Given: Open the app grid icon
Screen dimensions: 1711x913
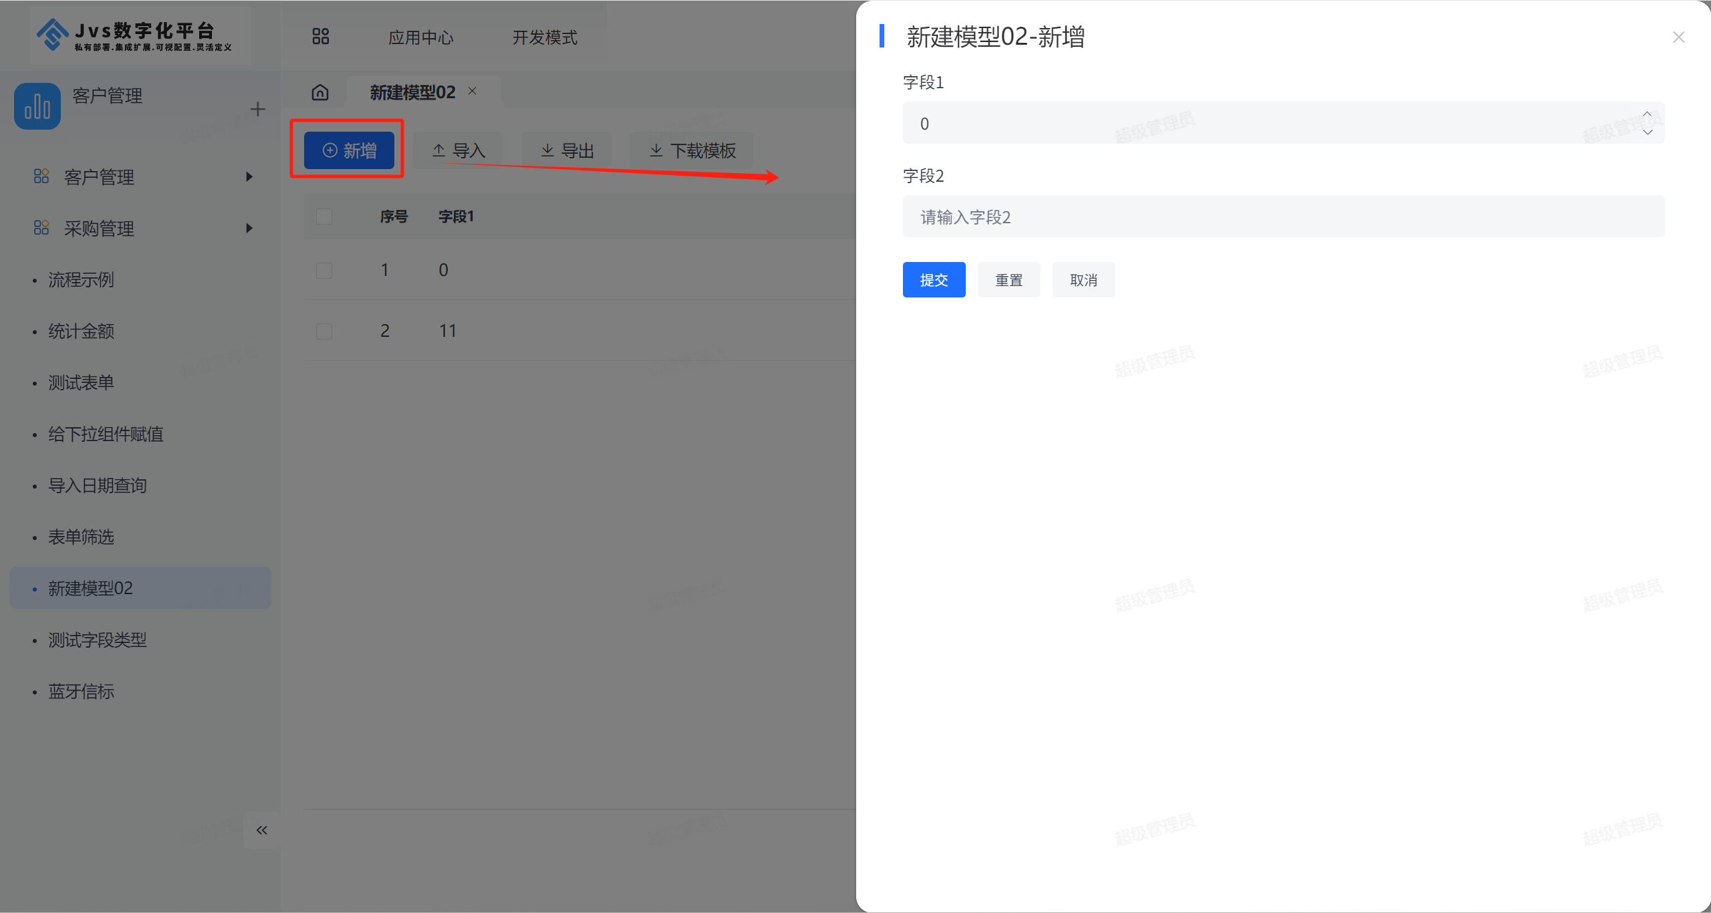Looking at the screenshot, I should click(x=321, y=36).
